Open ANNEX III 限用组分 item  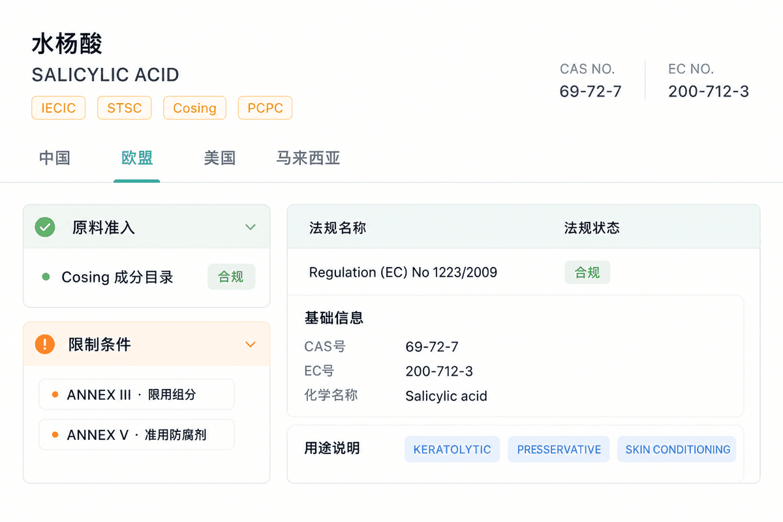[x=136, y=395]
